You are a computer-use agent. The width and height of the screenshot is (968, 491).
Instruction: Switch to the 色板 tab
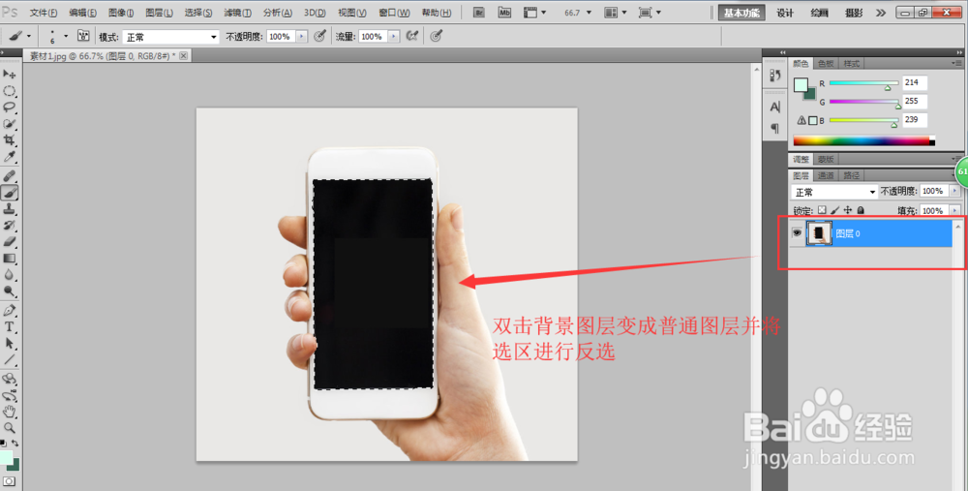tap(826, 64)
